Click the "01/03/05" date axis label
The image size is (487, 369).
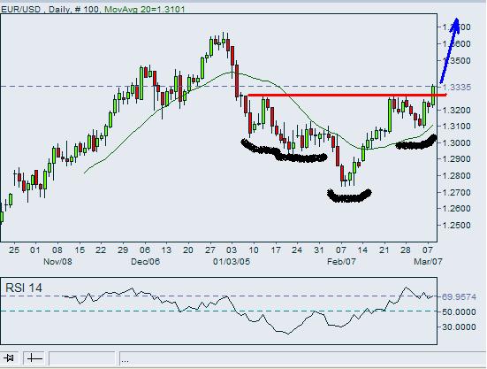(232, 261)
